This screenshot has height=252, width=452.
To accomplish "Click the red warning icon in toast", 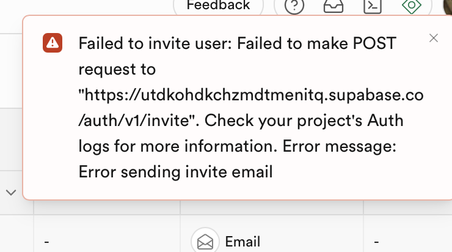I will [x=53, y=42].
